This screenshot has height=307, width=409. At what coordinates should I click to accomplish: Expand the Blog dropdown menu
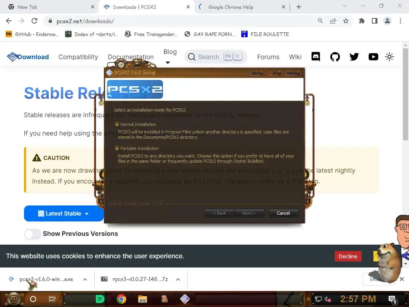coord(170,56)
